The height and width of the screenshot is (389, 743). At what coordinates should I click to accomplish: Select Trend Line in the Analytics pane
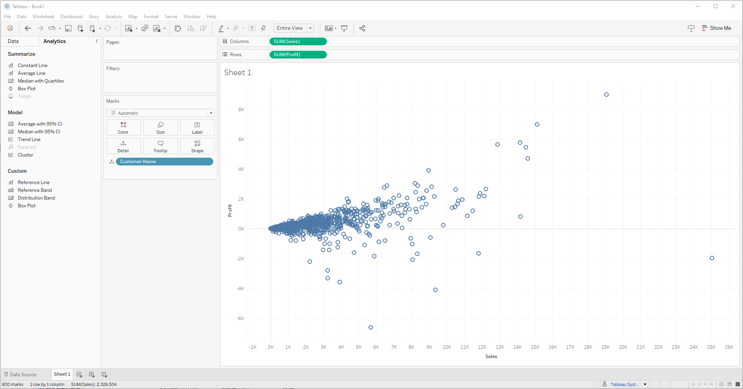click(x=29, y=139)
